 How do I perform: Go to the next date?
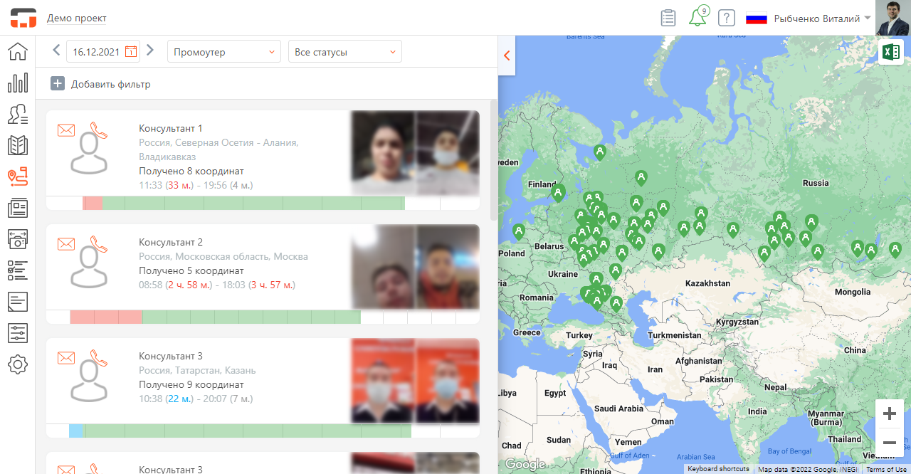pos(149,50)
